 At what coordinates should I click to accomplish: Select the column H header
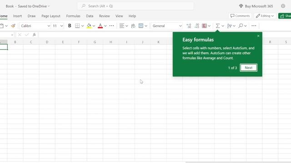click(x=111, y=42)
